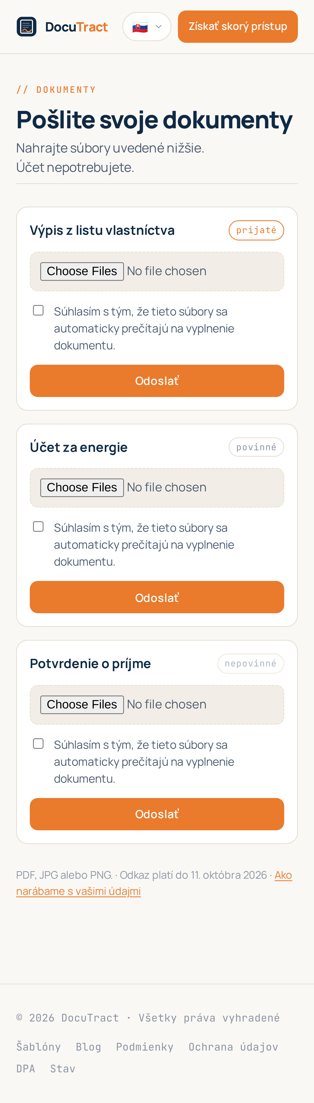Open Podmienky in footer

pos(145,1047)
